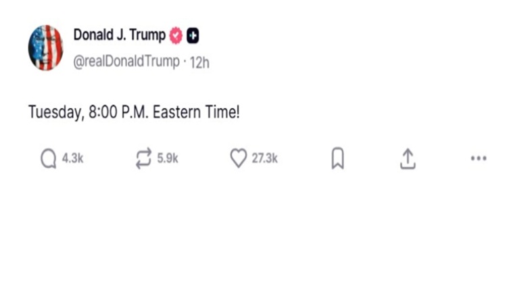Viewport: 507px width, 291px height.
Task: Click the 5.9k repost count
Action: [167, 159]
